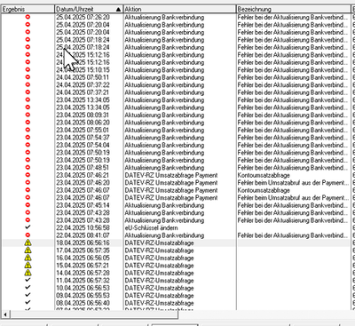
Task: Click the warning icon for 14.04.2025 06:57:28
Action: pos(28,273)
